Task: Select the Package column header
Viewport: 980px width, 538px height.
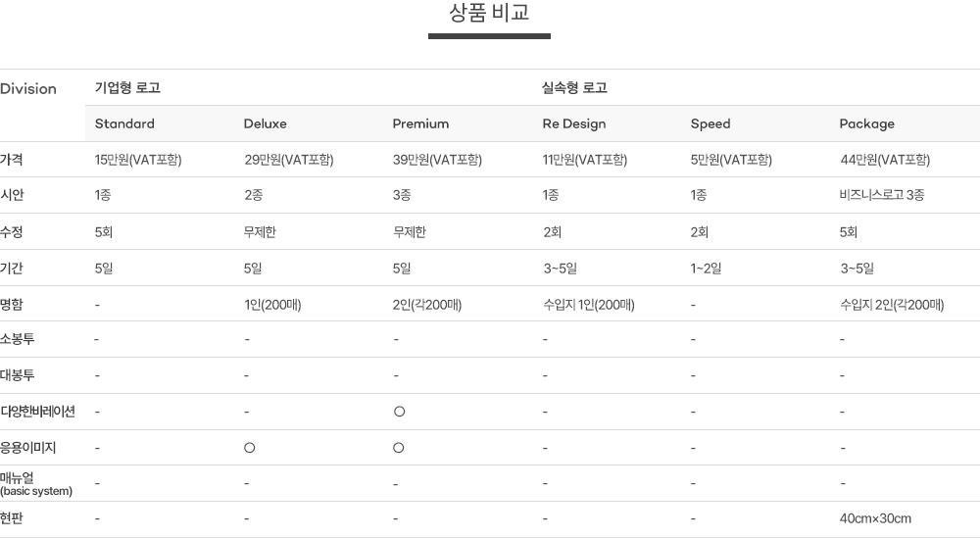Action: click(867, 123)
